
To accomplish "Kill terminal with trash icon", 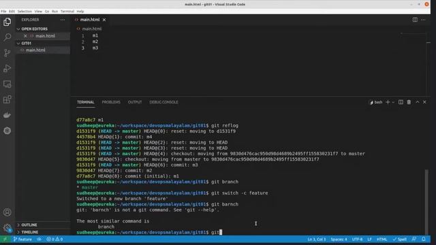I will (x=409, y=102).
